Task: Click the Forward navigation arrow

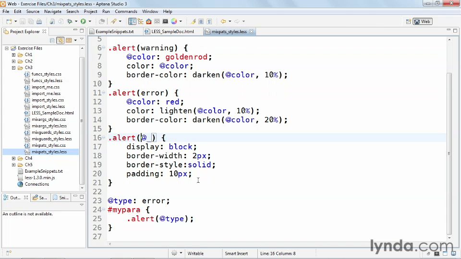Action: click(x=237, y=22)
